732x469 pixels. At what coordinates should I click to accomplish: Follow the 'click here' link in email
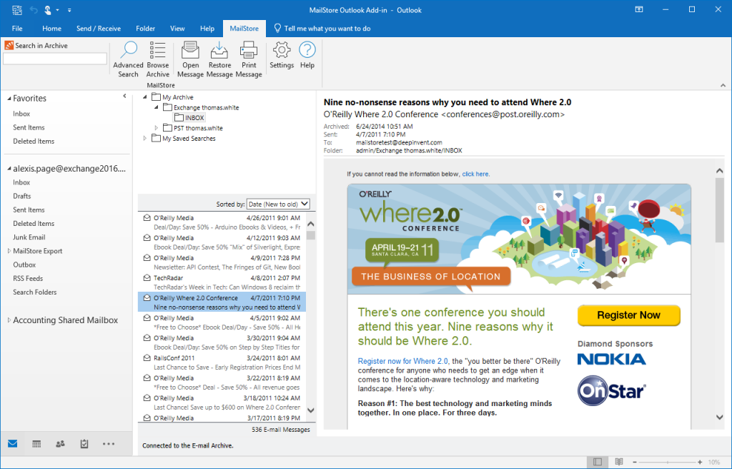(x=475, y=174)
